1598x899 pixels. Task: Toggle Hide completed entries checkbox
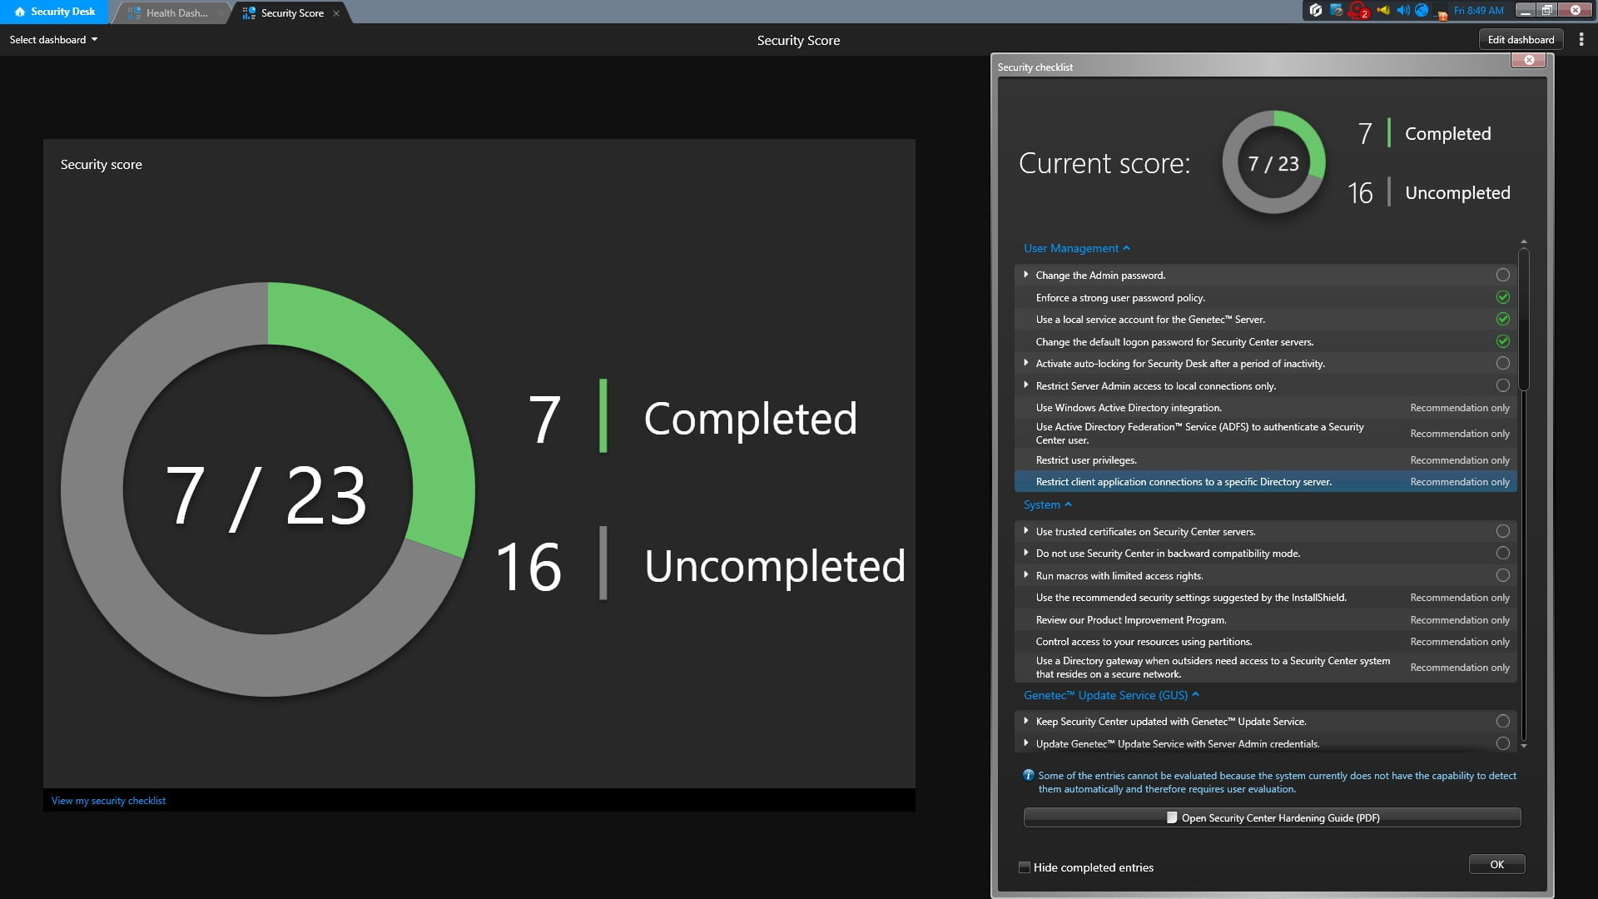(x=1025, y=867)
